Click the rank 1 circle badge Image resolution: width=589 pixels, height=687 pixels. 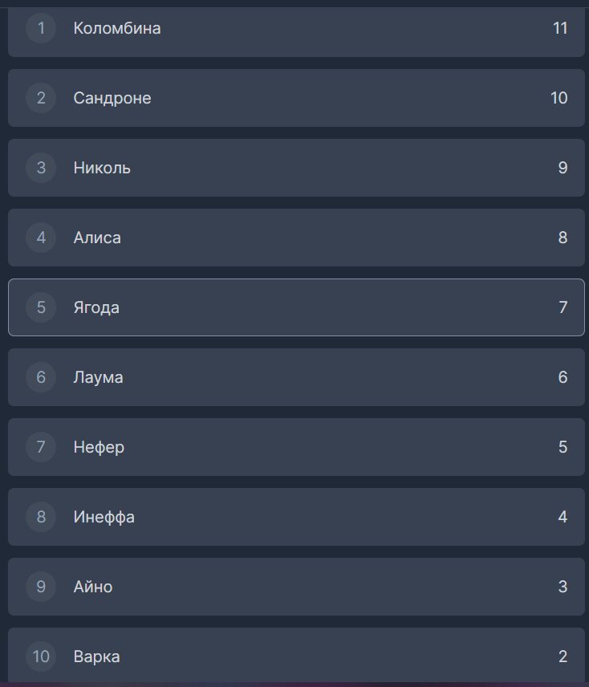pos(41,28)
